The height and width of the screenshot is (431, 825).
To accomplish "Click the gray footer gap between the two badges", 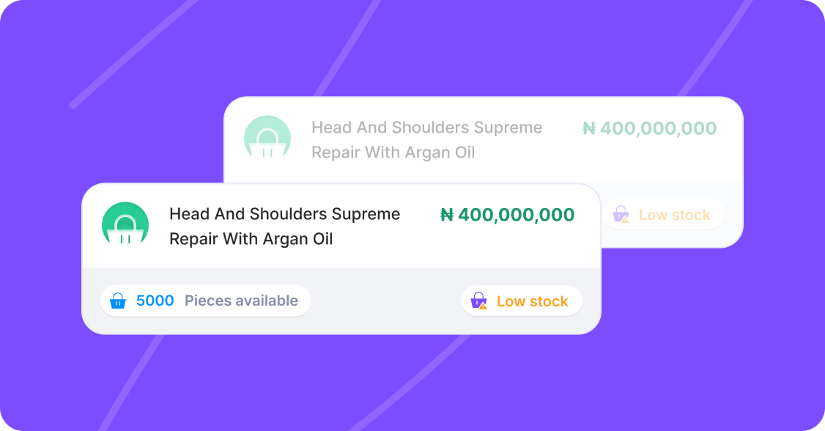I will click(385, 301).
